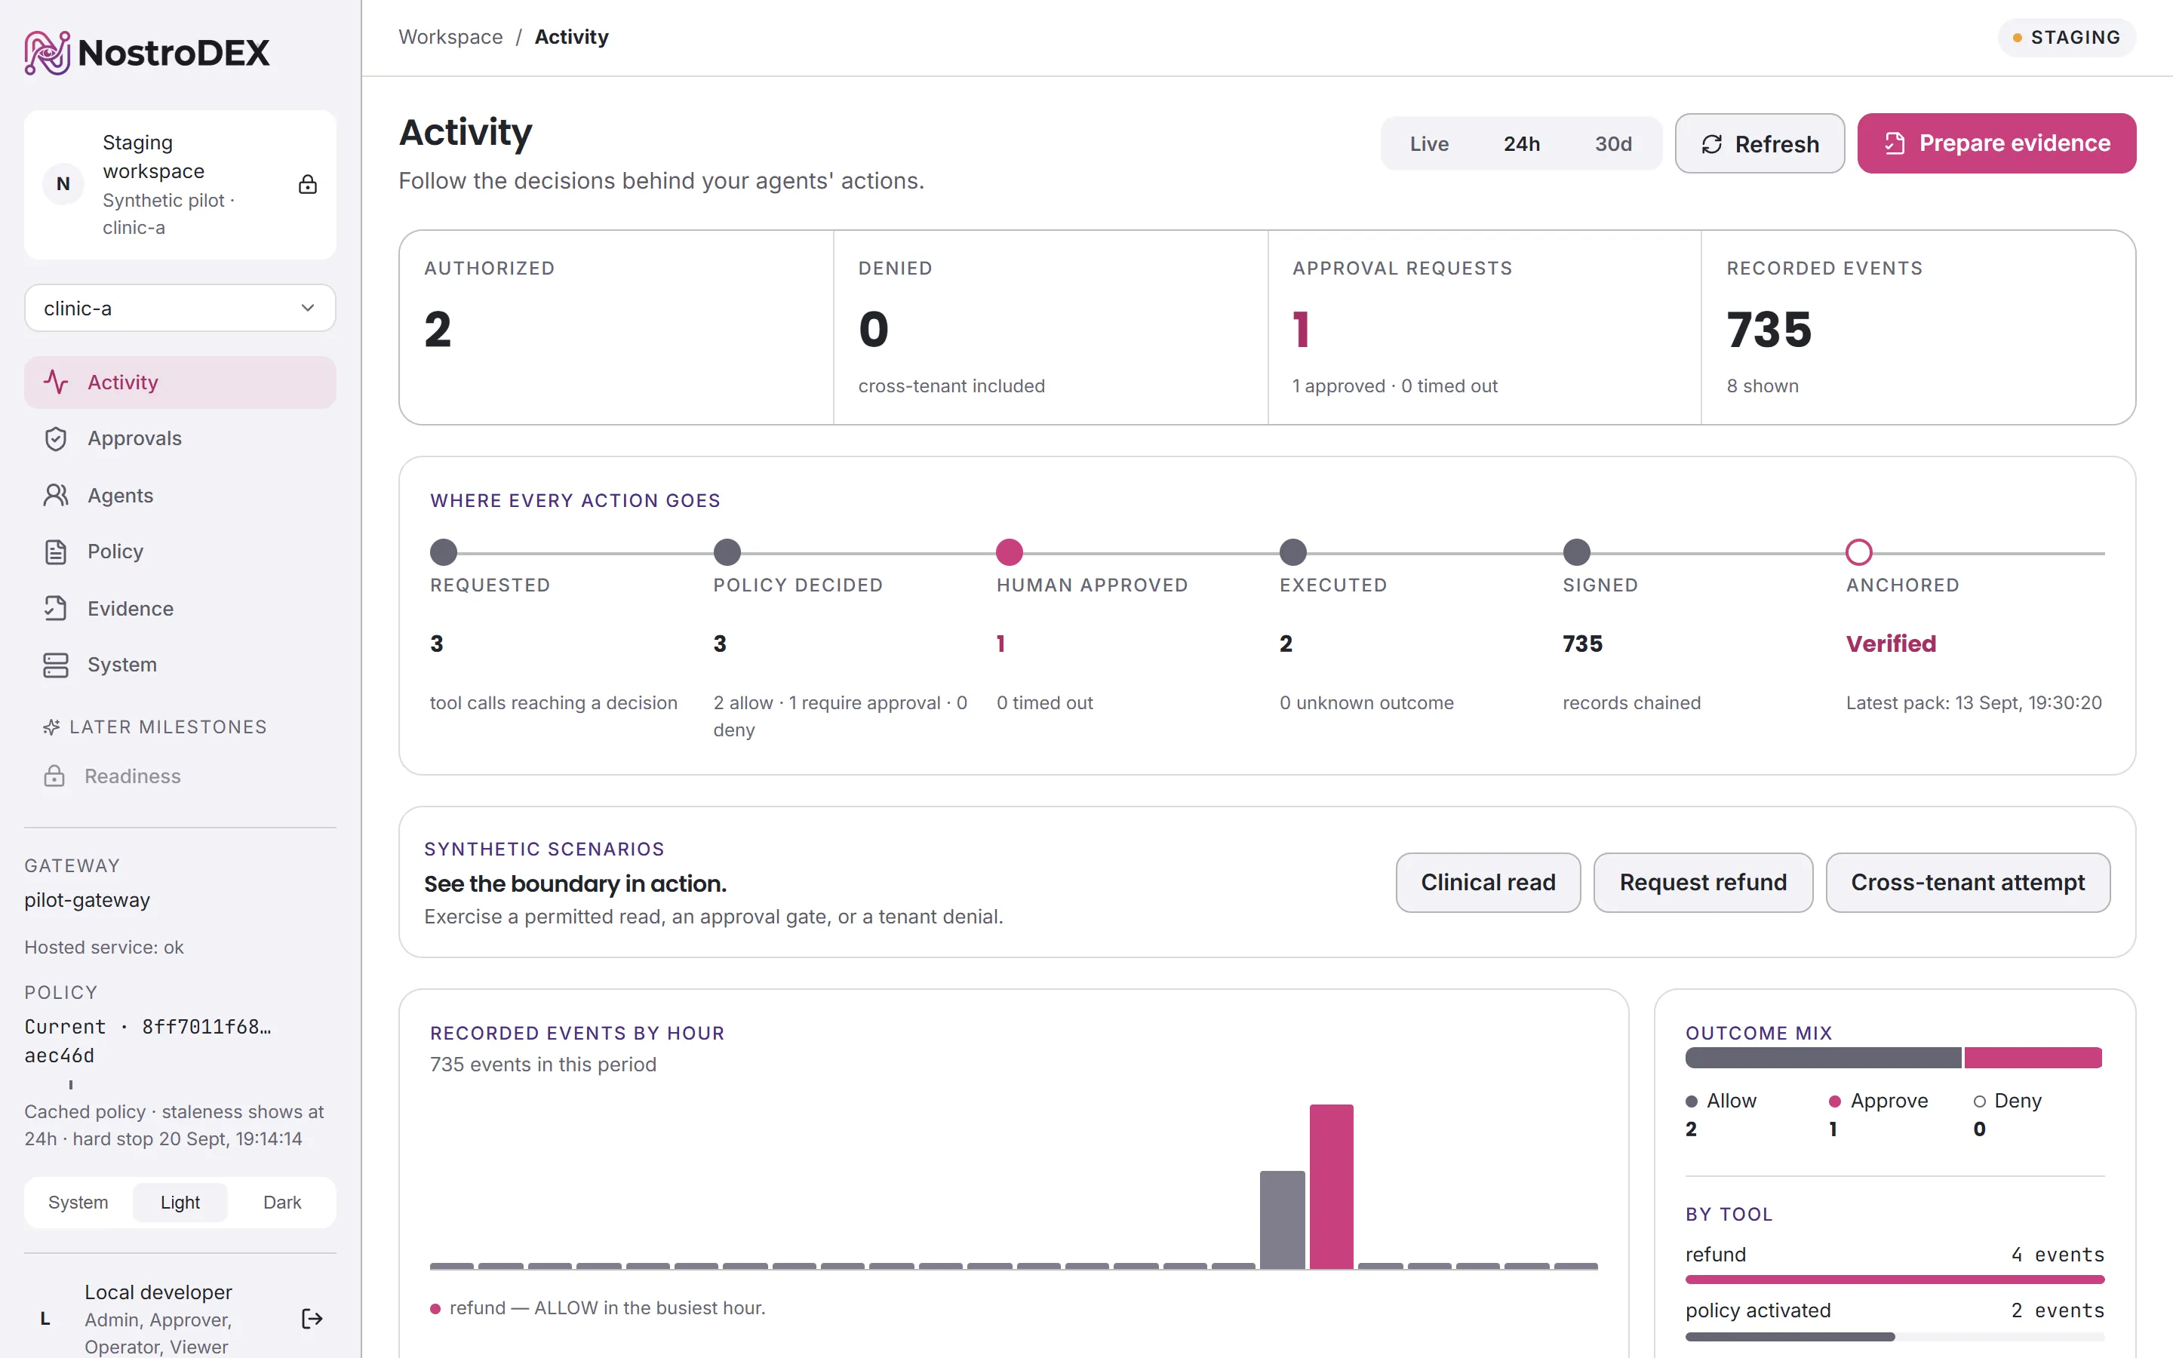Click the gray Allow outcome bar segment
Screen dimensions: 2173x1358
[x=1823, y=1057]
